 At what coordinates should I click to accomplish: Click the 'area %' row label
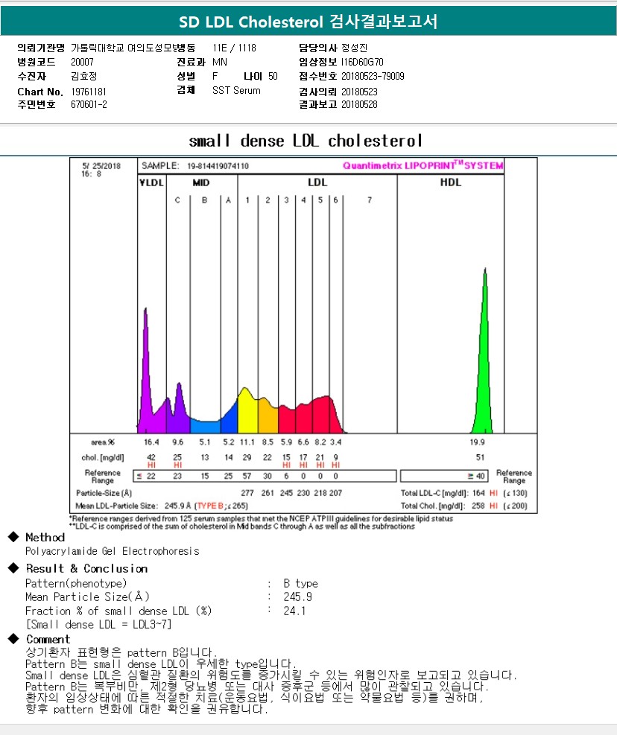[x=102, y=442]
